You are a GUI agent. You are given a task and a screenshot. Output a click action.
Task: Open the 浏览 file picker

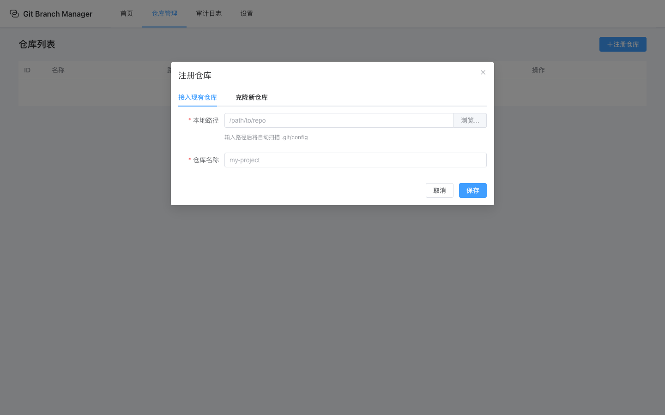(x=470, y=120)
